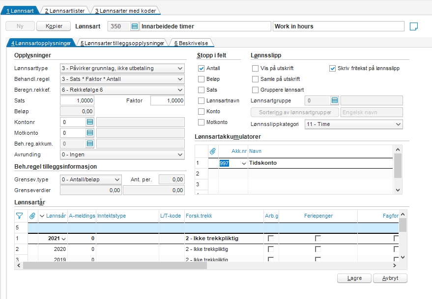This screenshot has height=299, width=432.
Task: Switch to the Lønnsartlister tab
Action: click(x=64, y=10)
